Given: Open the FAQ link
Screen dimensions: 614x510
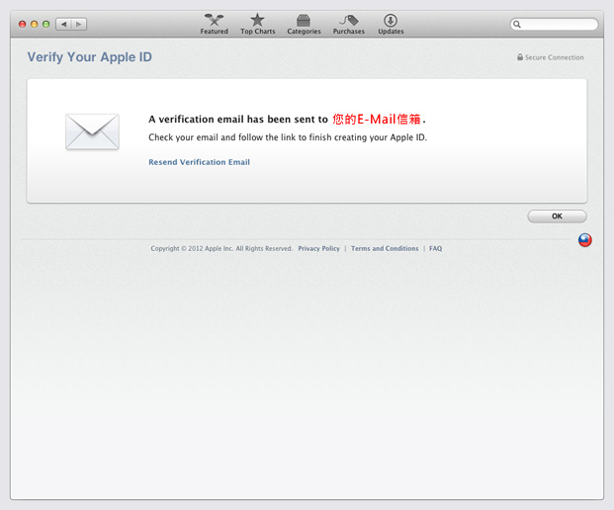Looking at the screenshot, I should (x=435, y=248).
